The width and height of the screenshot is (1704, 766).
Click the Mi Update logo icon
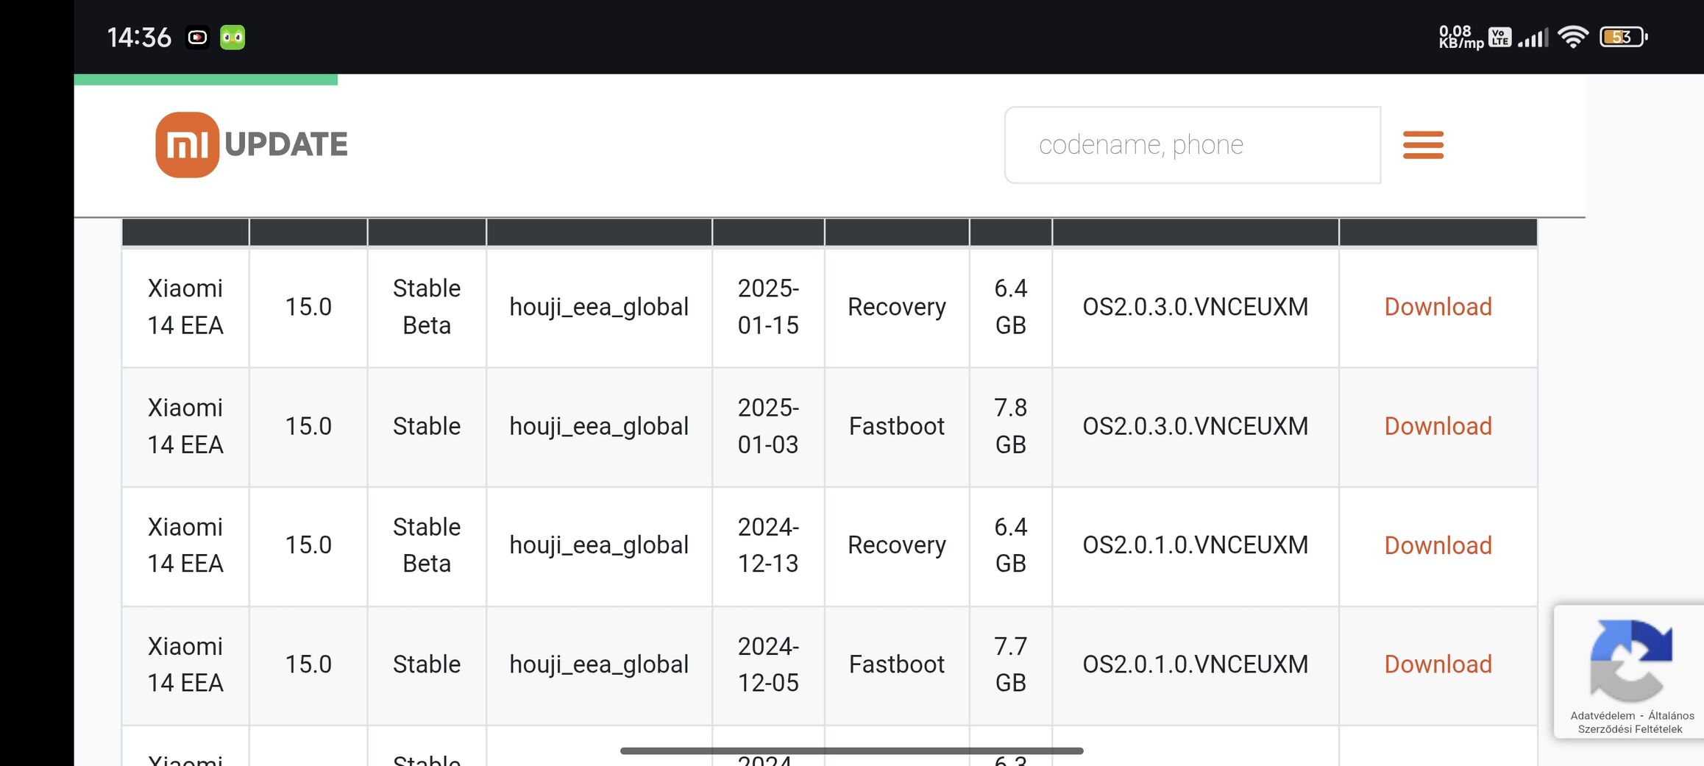click(187, 144)
